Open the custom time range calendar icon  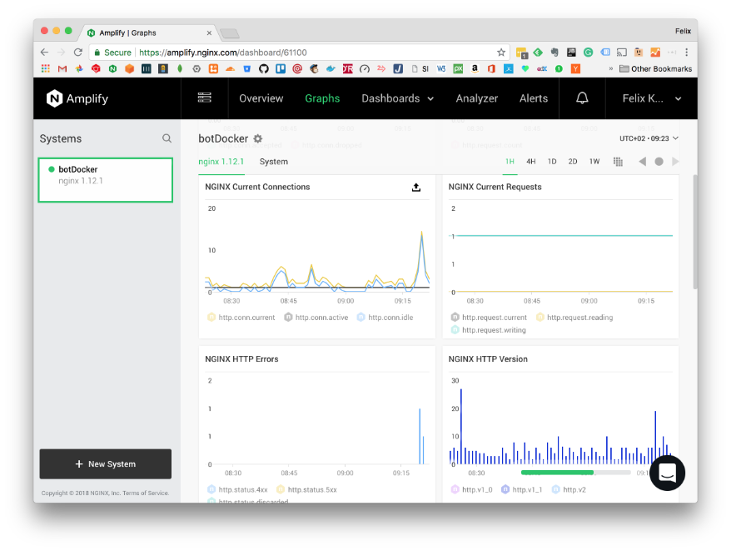(618, 162)
